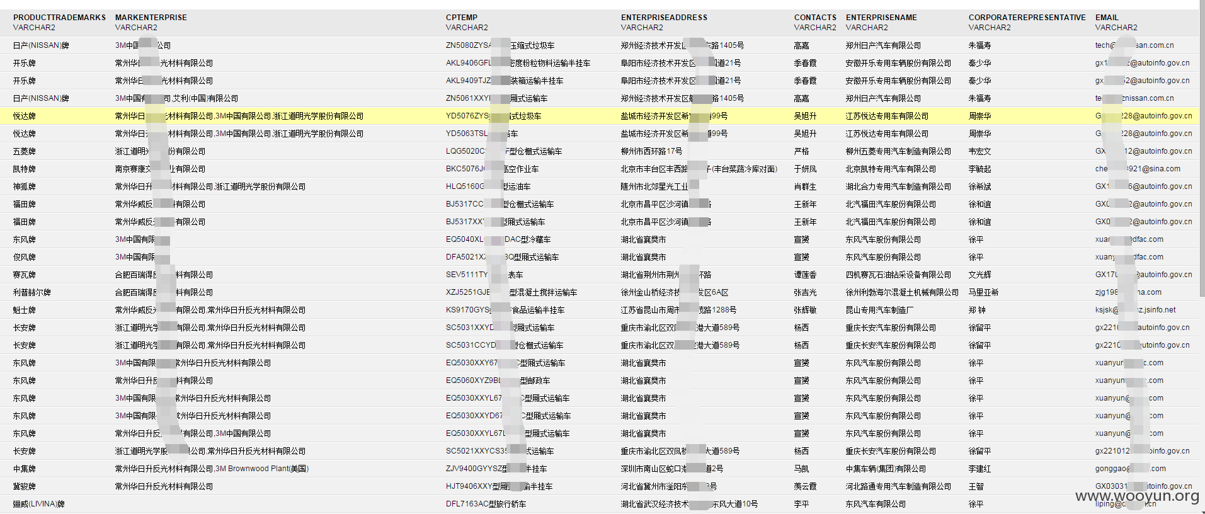Click the ENTERPRISENAME column header

pyautogui.click(x=881, y=18)
